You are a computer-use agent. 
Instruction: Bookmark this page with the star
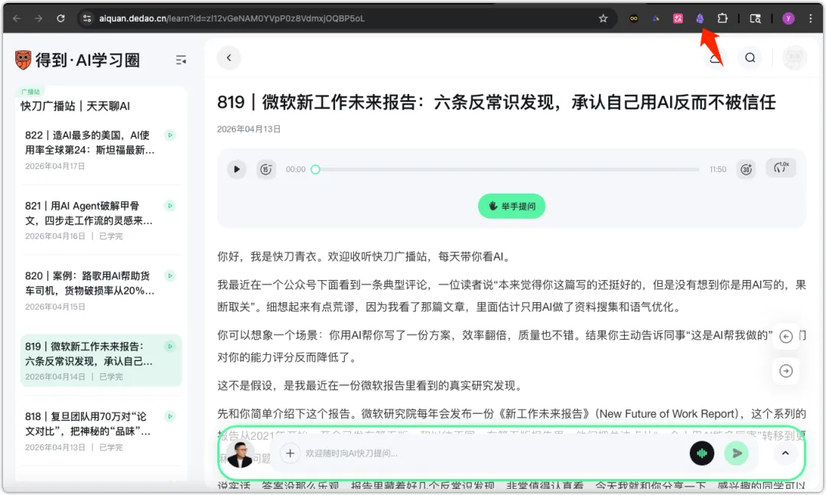pos(603,18)
